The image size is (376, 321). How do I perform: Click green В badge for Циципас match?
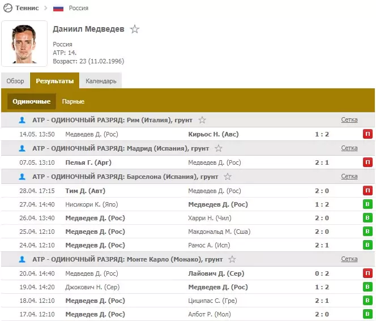click(368, 301)
